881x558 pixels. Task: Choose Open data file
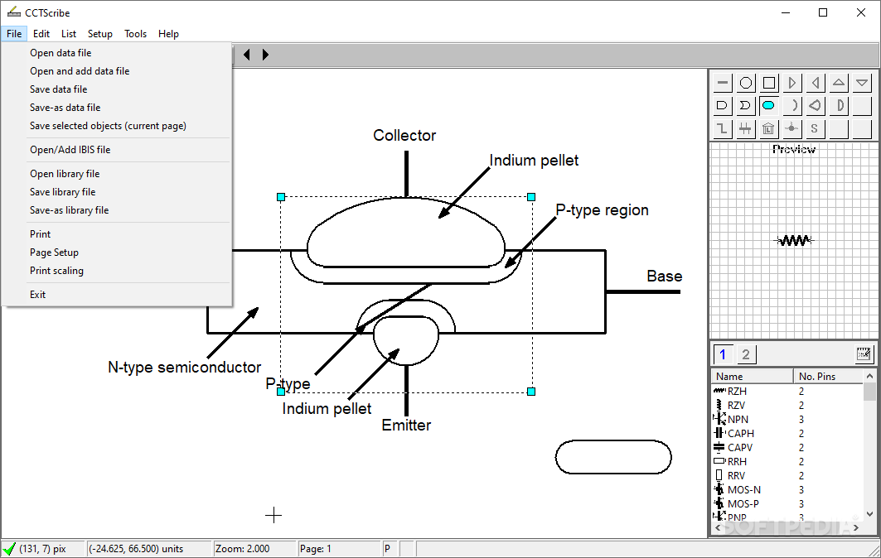[117, 53]
